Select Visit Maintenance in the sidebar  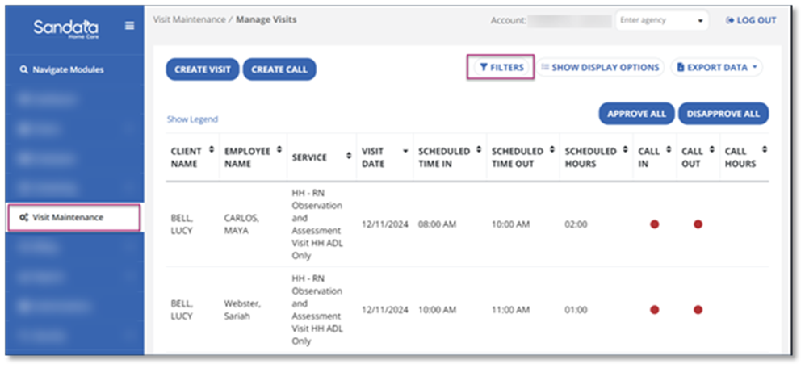click(x=74, y=218)
